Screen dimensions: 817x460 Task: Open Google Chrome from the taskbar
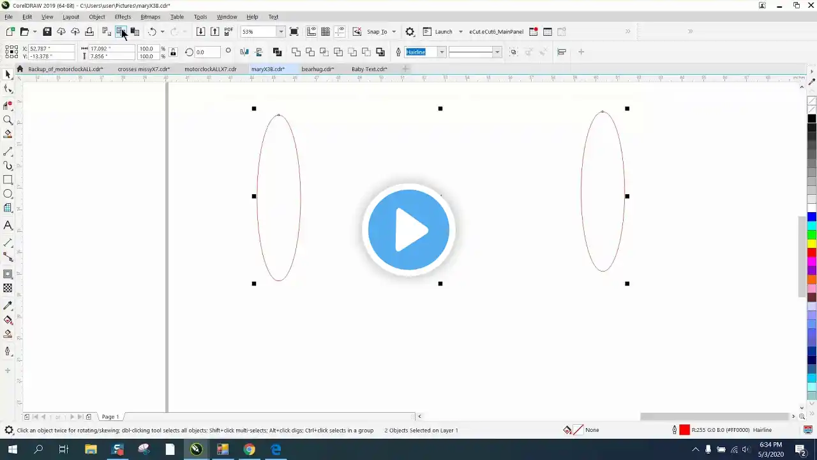pos(249,450)
